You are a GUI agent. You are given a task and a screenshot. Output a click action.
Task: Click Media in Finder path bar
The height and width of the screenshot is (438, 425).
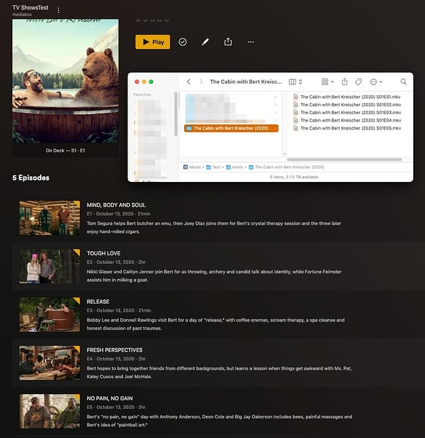[x=192, y=167]
